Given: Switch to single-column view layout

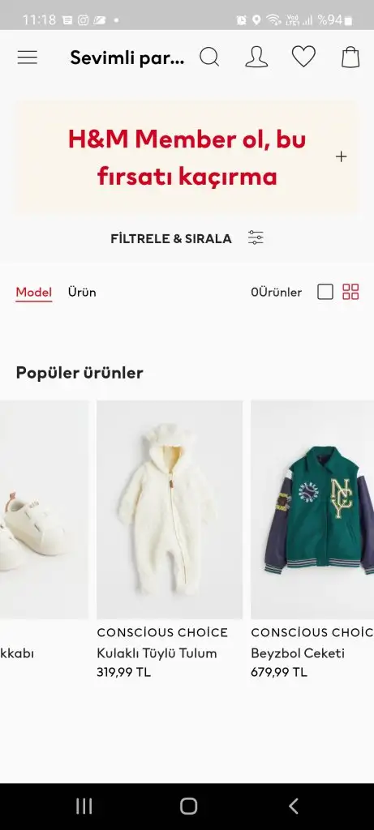Looking at the screenshot, I should (x=325, y=292).
